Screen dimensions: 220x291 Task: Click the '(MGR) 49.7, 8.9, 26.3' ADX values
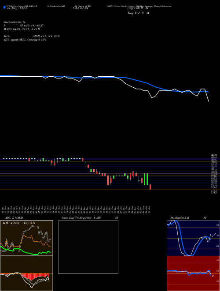click(x=46, y=36)
